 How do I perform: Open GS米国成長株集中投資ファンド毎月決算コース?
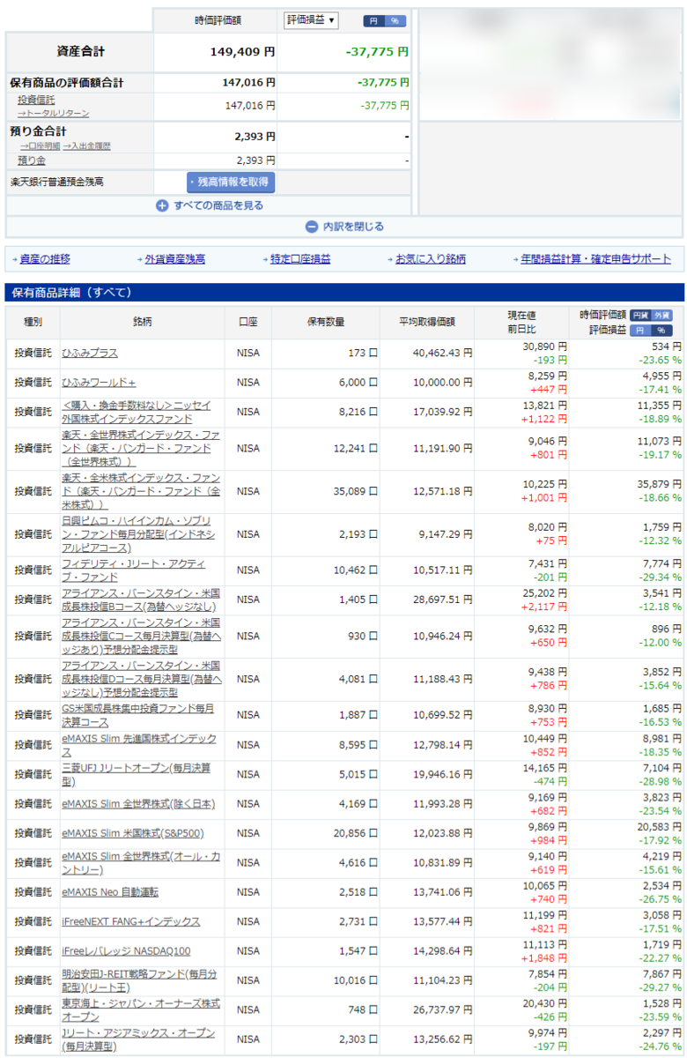tap(138, 715)
